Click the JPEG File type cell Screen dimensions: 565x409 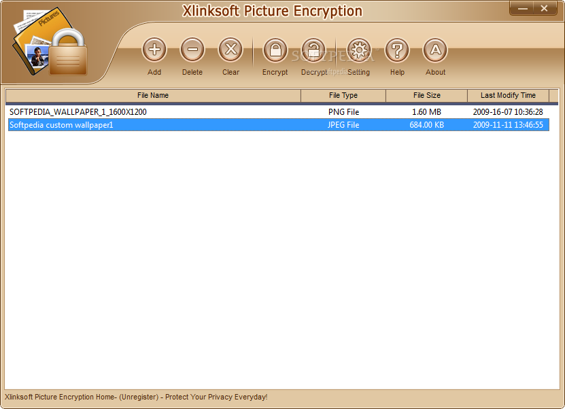pos(343,125)
